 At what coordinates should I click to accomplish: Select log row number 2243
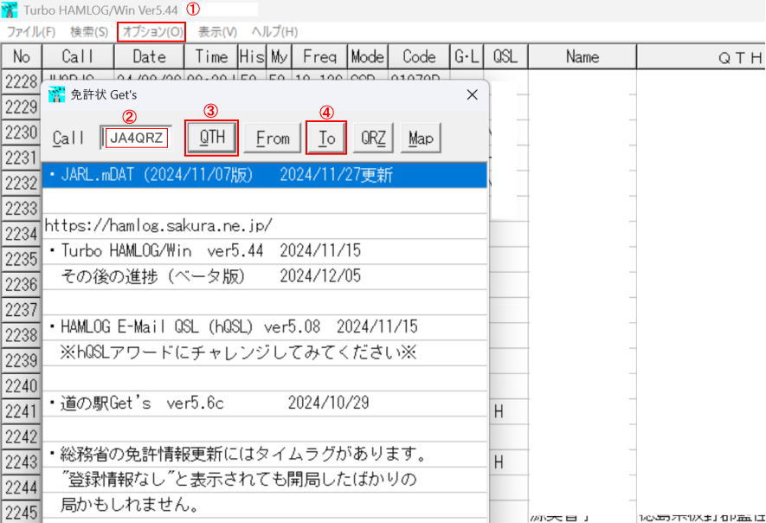[x=22, y=462]
